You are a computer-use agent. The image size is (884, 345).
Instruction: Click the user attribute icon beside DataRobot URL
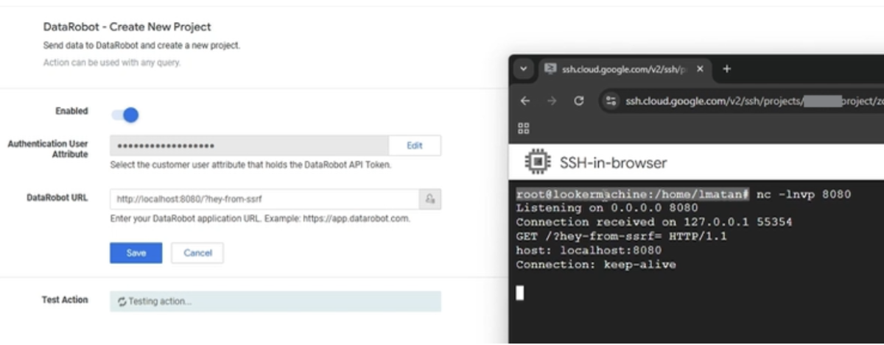[x=429, y=199]
